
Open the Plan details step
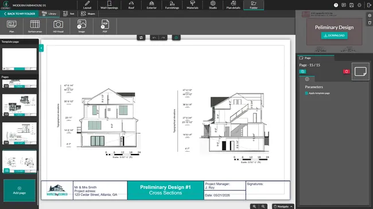[x=233, y=5]
